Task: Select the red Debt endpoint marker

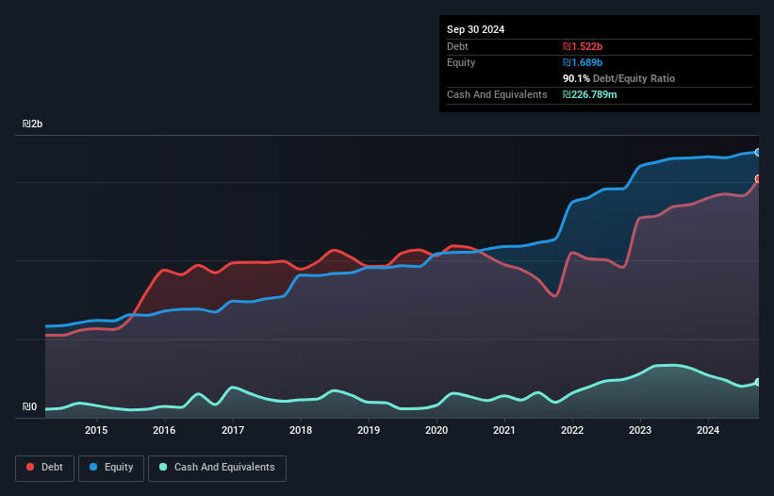Action: coord(758,178)
